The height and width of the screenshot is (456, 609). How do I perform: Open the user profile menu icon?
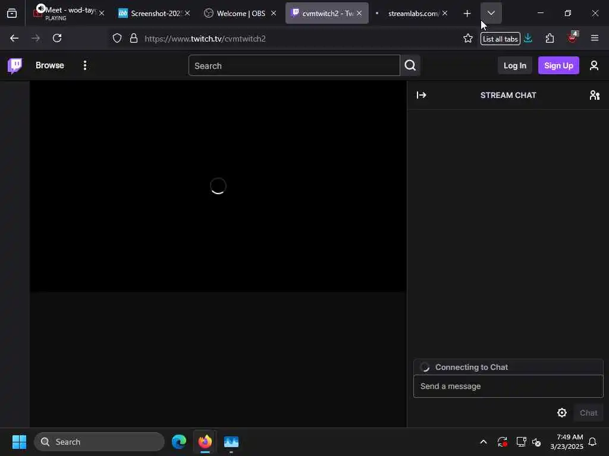[x=594, y=65]
